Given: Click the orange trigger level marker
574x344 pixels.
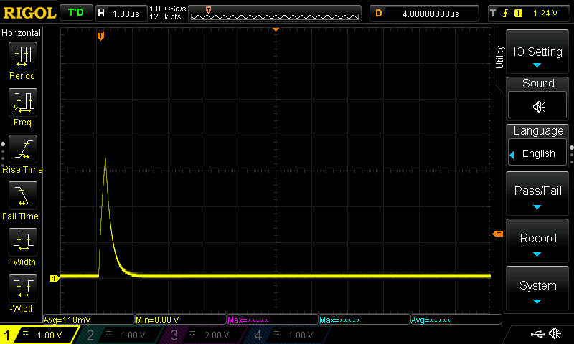Looking at the screenshot, I should coord(497,234).
